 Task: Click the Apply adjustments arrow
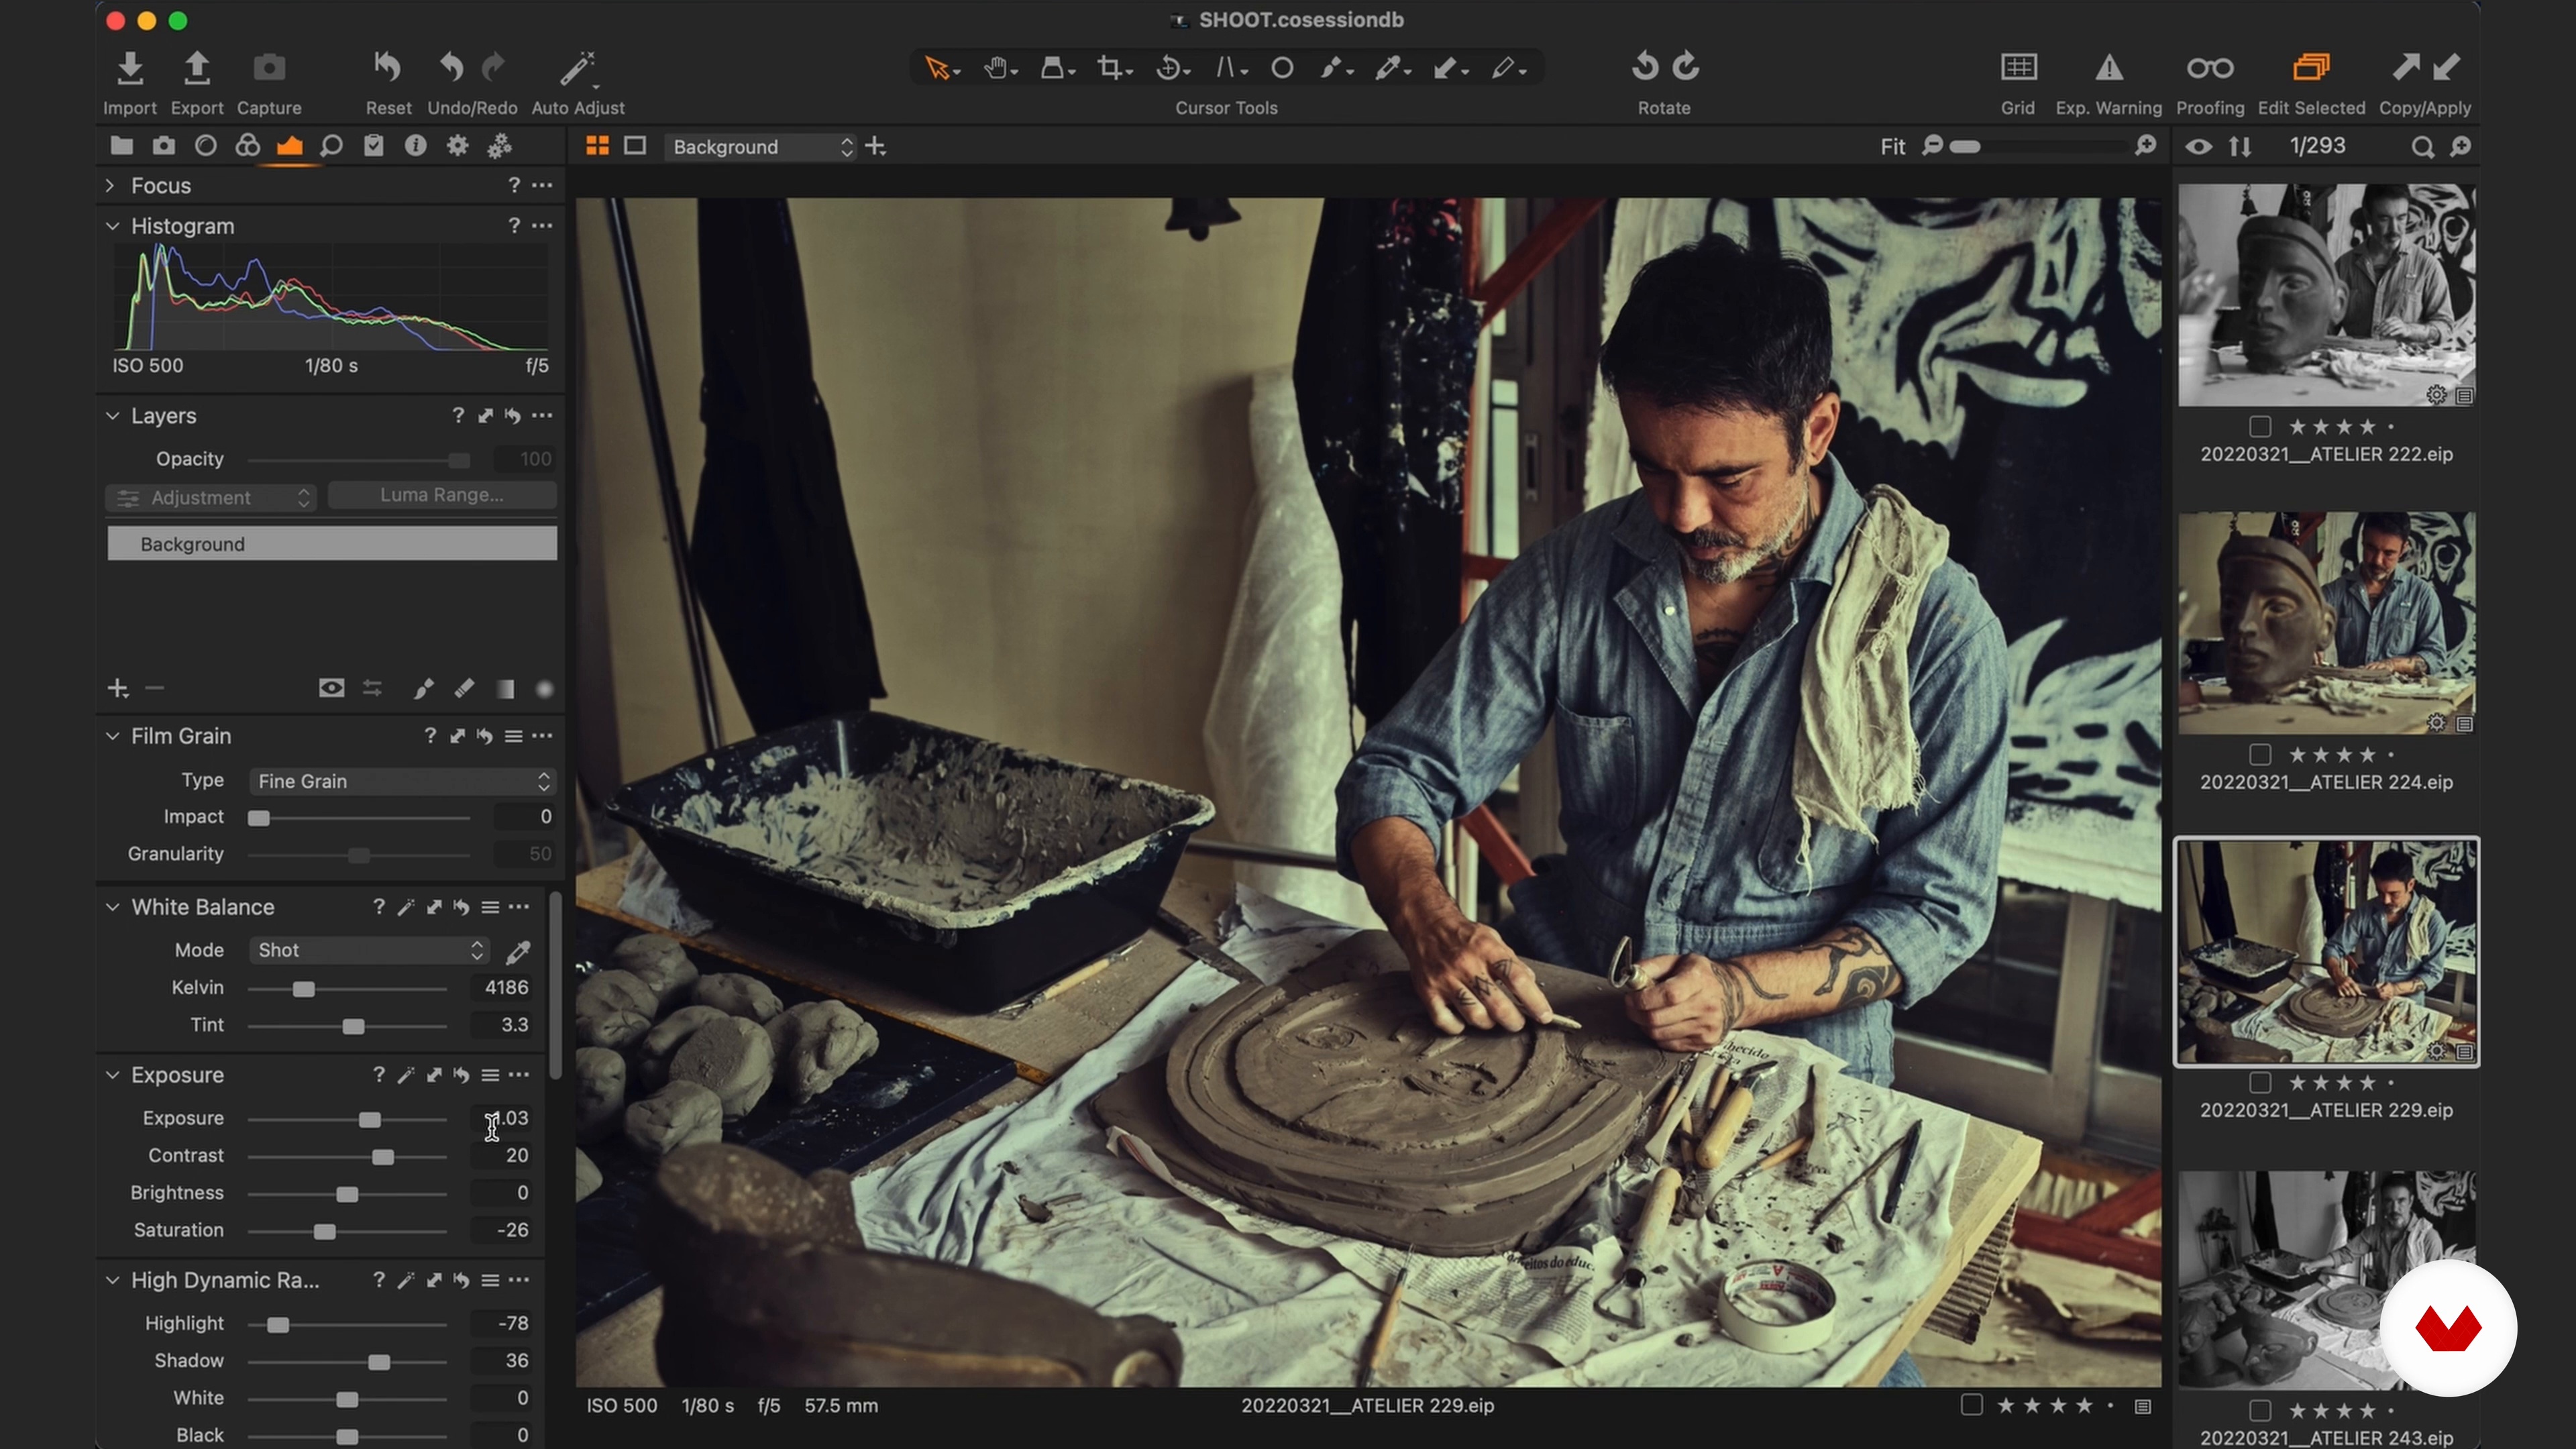click(x=2447, y=67)
